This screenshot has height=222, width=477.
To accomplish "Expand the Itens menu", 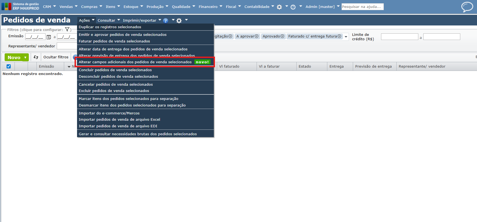I will 113,7.
